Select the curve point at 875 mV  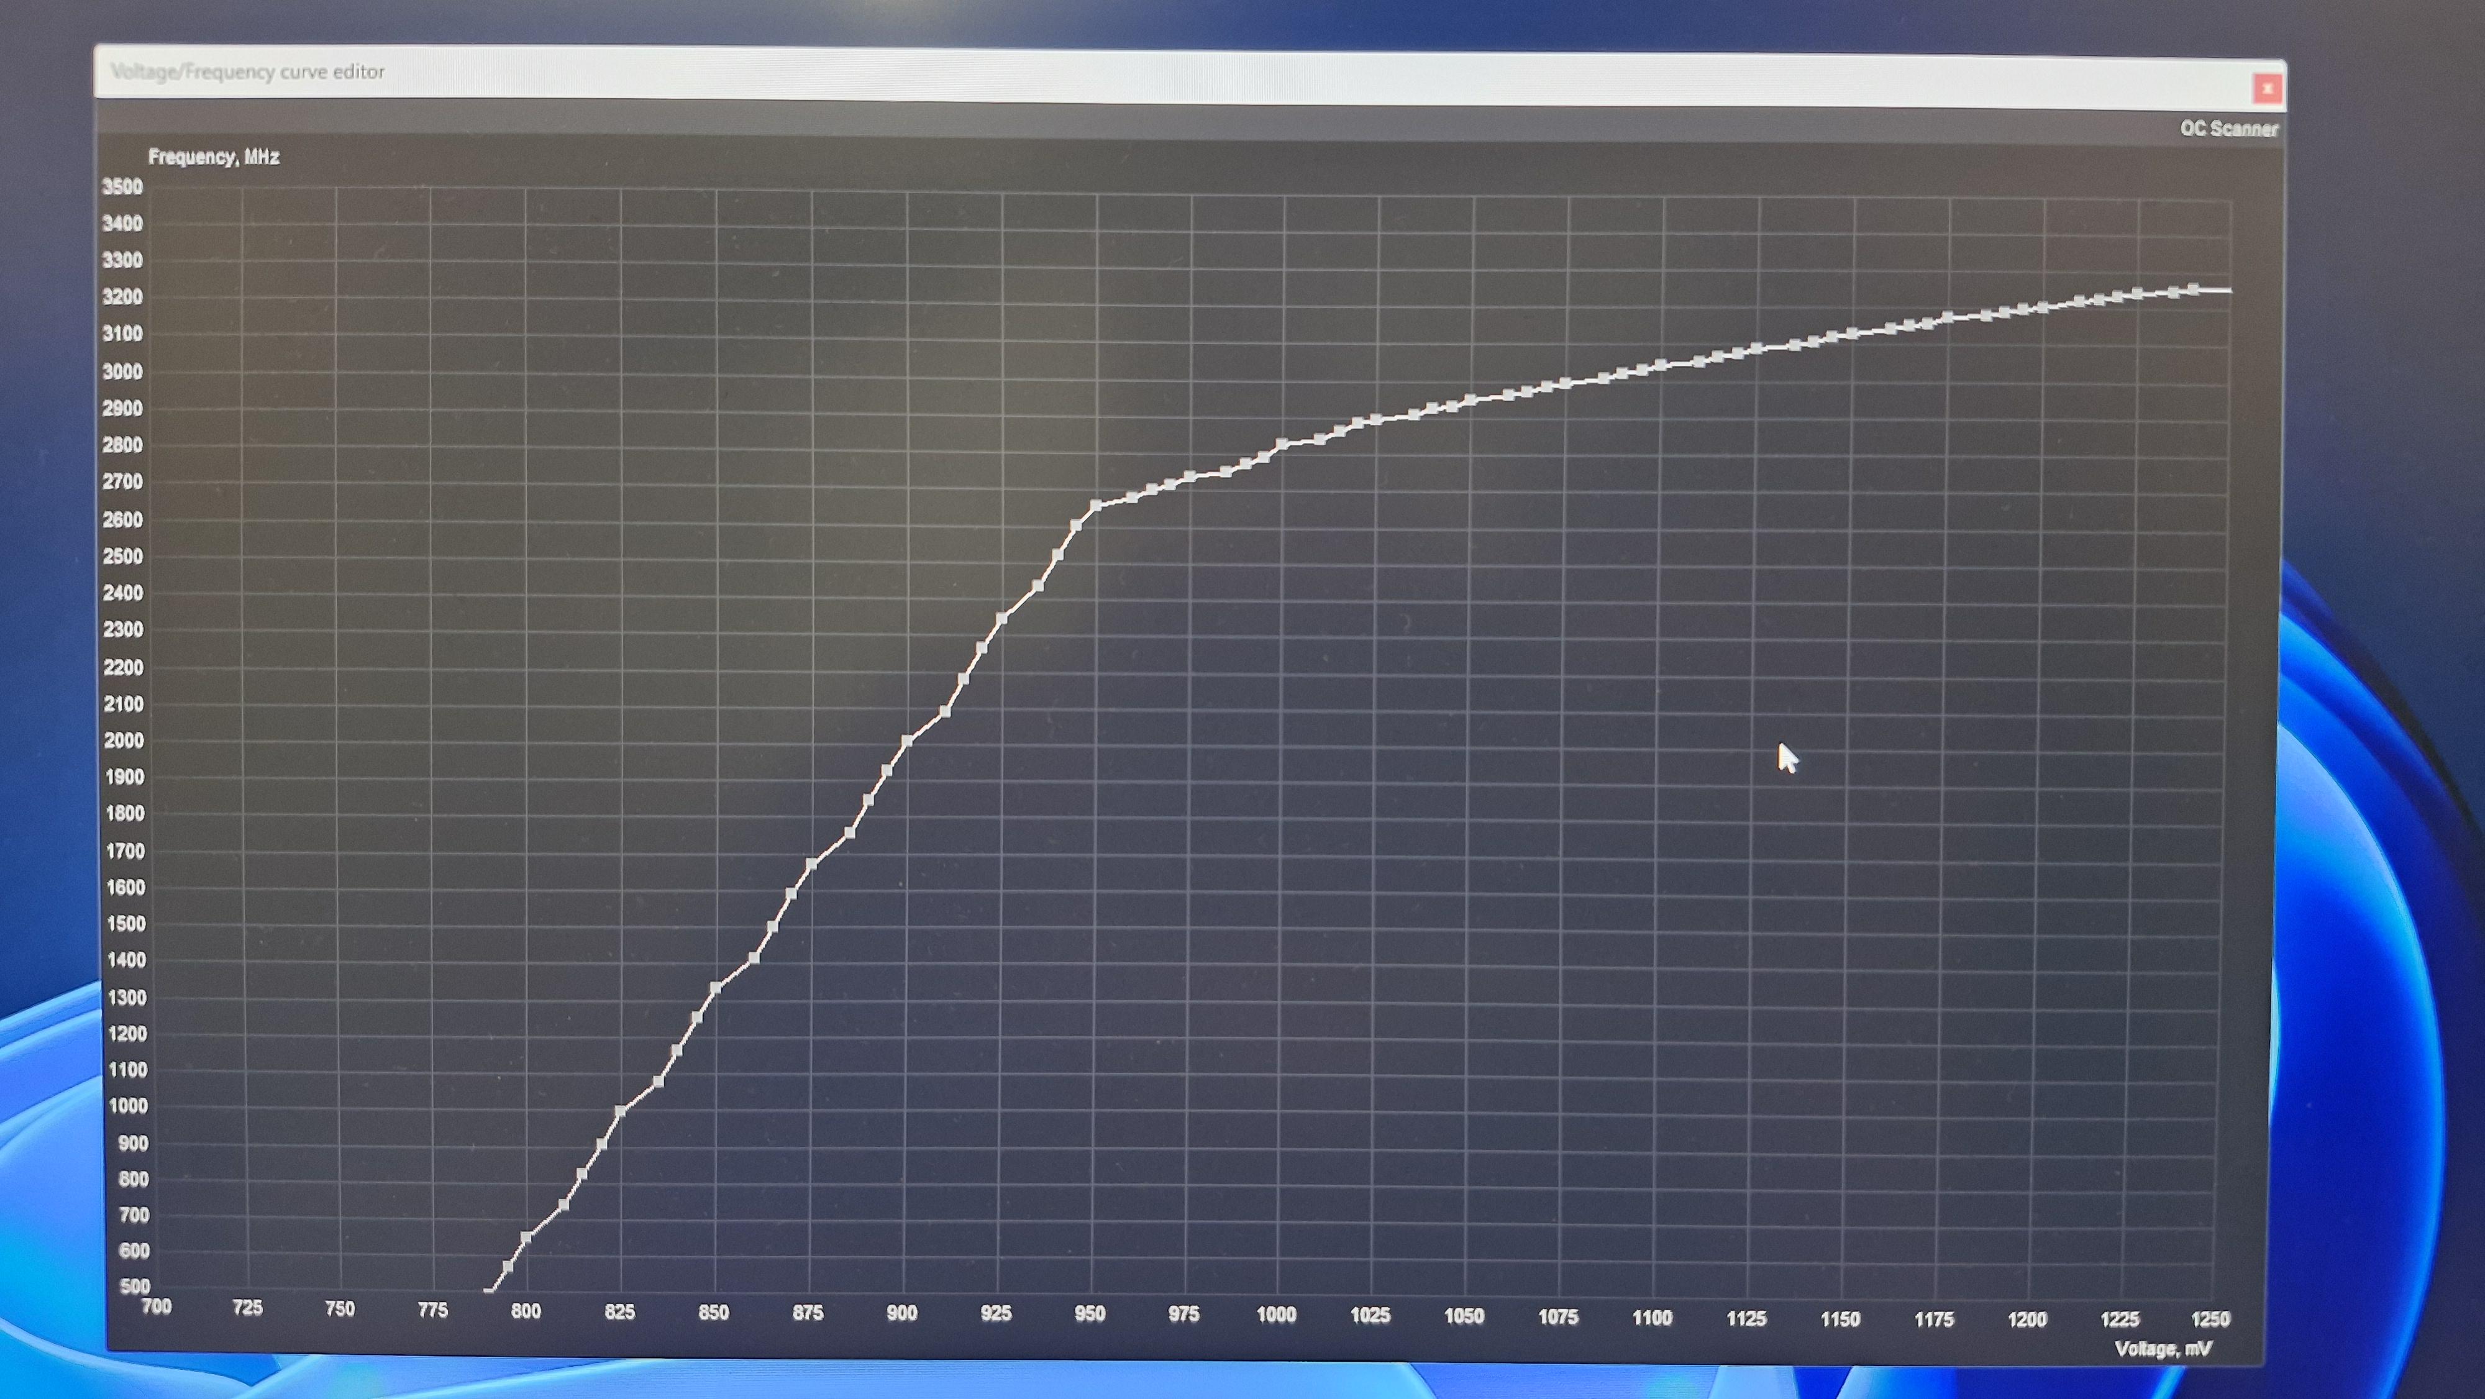tap(811, 864)
